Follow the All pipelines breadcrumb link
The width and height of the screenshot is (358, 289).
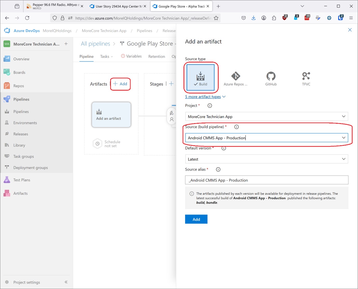click(x=95, y=43)
